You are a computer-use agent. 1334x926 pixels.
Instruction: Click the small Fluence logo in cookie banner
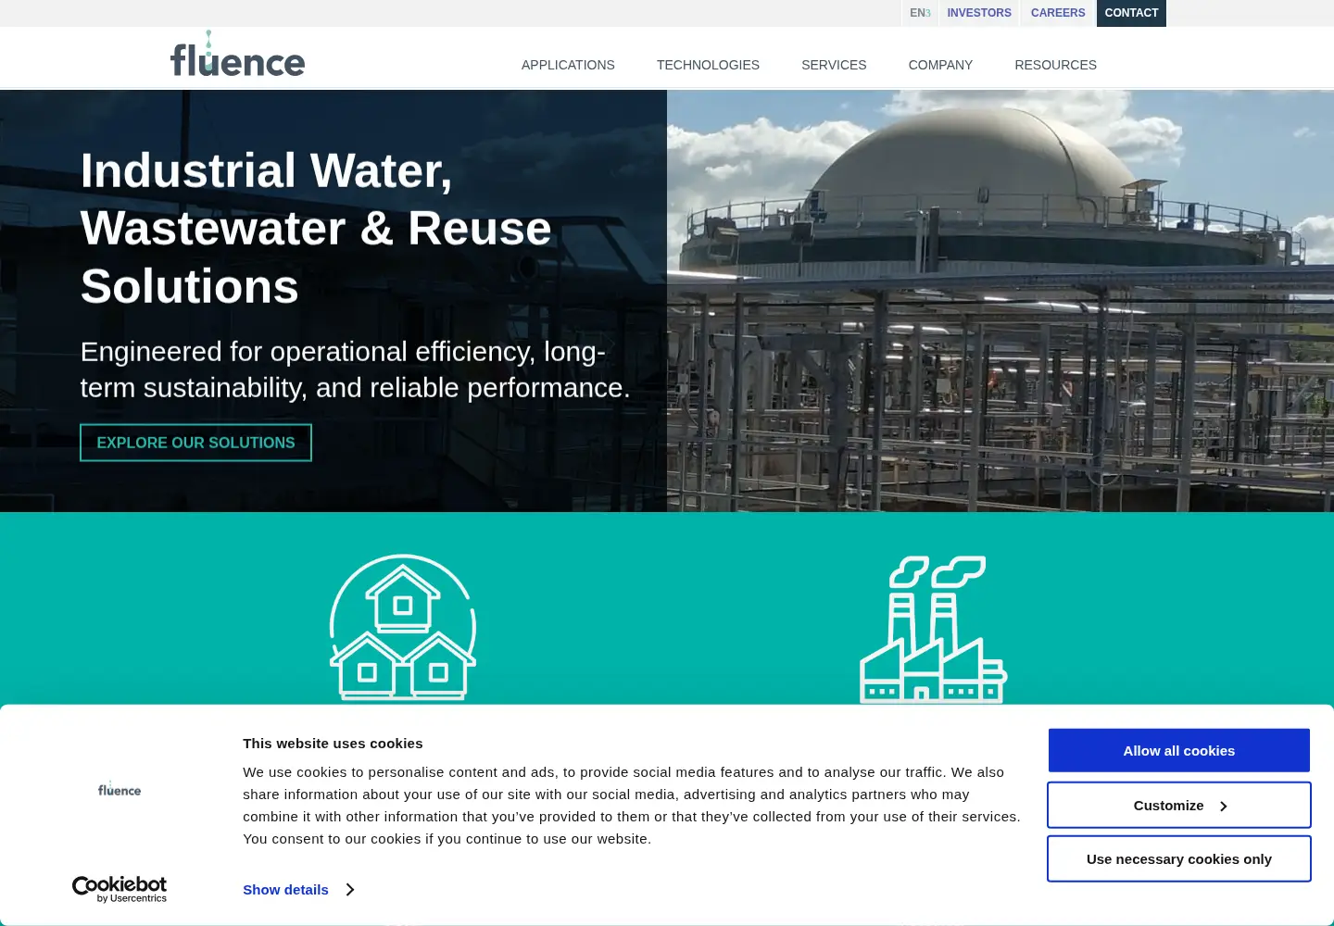(120, 789)
